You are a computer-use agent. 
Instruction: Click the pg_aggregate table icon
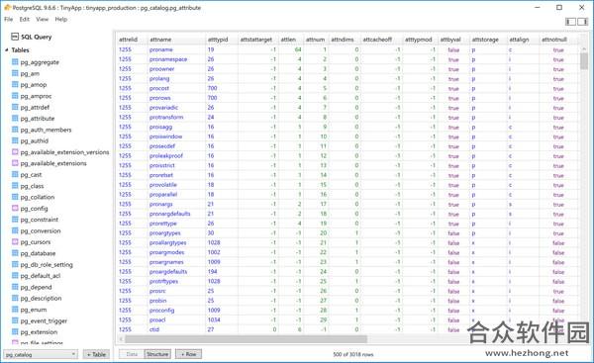coord(15,61)
